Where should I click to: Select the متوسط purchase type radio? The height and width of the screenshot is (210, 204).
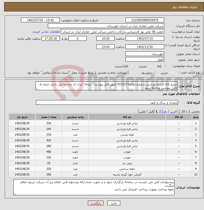(155, 72)
